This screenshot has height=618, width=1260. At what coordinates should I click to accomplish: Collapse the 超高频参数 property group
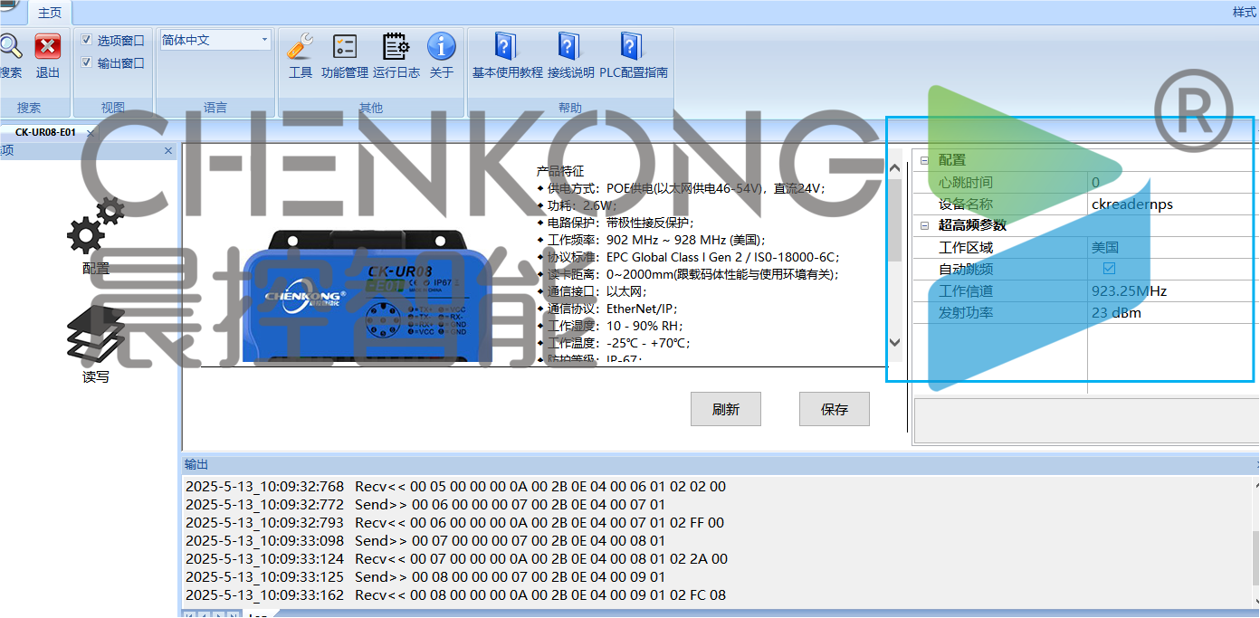click(924, 225)
